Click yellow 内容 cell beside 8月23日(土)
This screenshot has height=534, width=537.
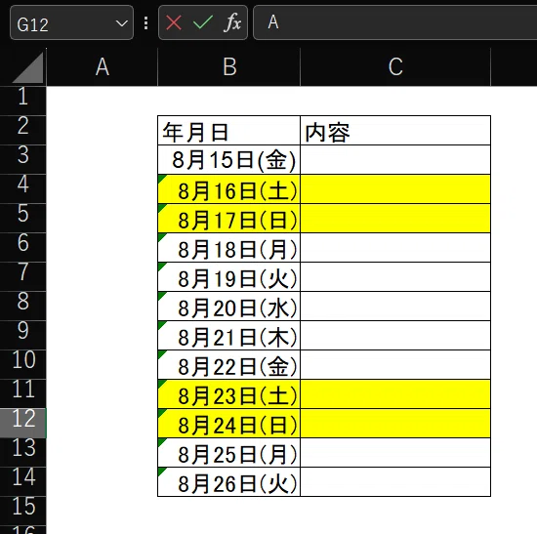[x=395, y=393]
